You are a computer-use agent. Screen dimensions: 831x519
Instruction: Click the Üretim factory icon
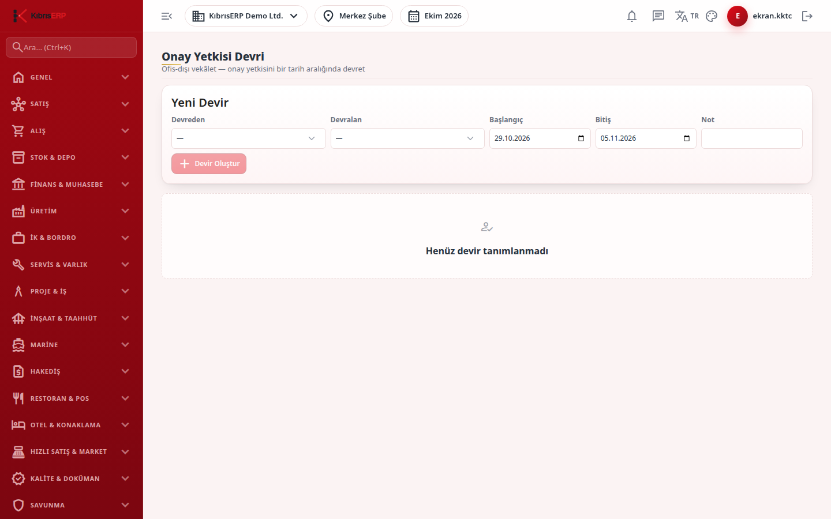coord(18,211)
